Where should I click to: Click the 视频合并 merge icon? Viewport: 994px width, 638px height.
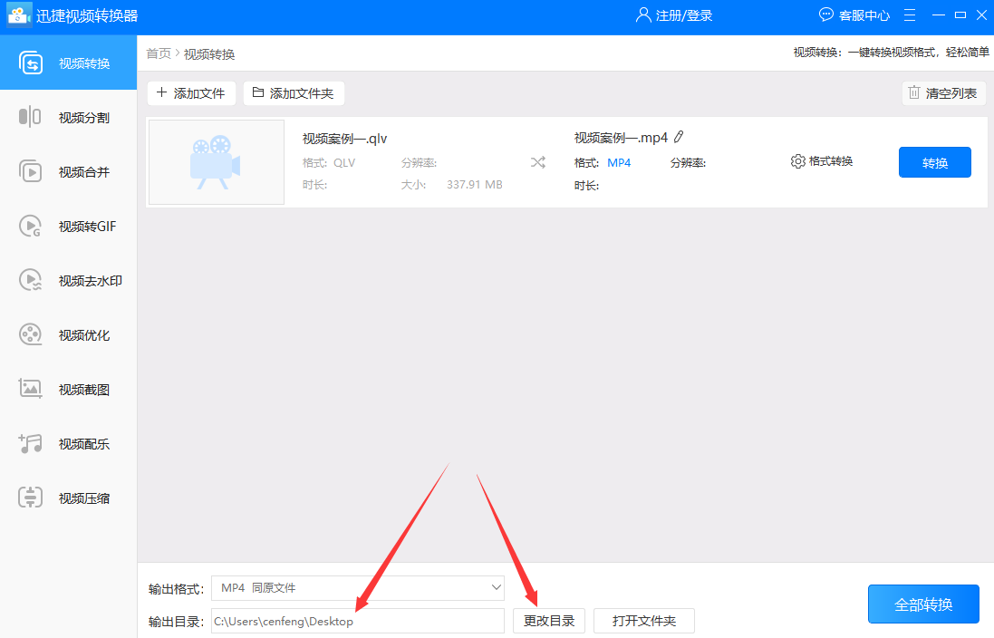click(31, 172)
